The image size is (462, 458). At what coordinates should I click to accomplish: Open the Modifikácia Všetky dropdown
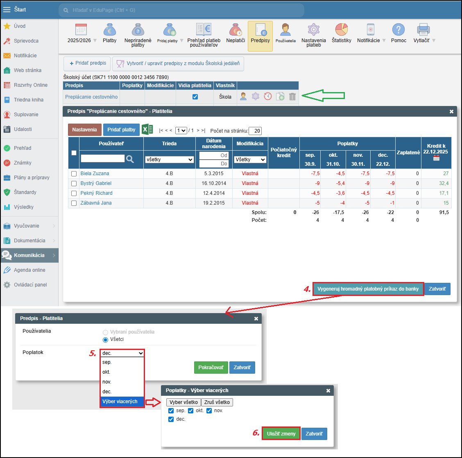point(250,160)
